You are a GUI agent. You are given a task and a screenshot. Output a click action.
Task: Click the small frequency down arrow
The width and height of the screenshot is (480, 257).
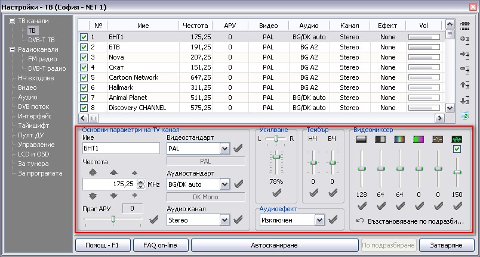pyautogui.click(x=134, y=195)
